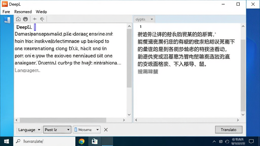This screenshot has width=260, height=146.
Task: Click the X button beside the Mcorne dropdown
Action: tap(106, 130)
